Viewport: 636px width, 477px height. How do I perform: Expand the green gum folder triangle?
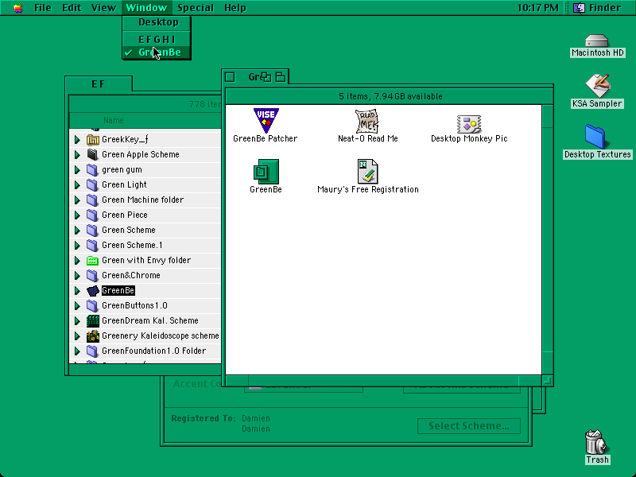point(77,169)
